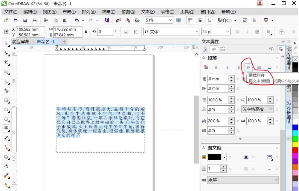Image resolution: width=299 pixels, height=191 pixels.
Task: Increase the 20.0 % character spacing
Action: [231, 119]
